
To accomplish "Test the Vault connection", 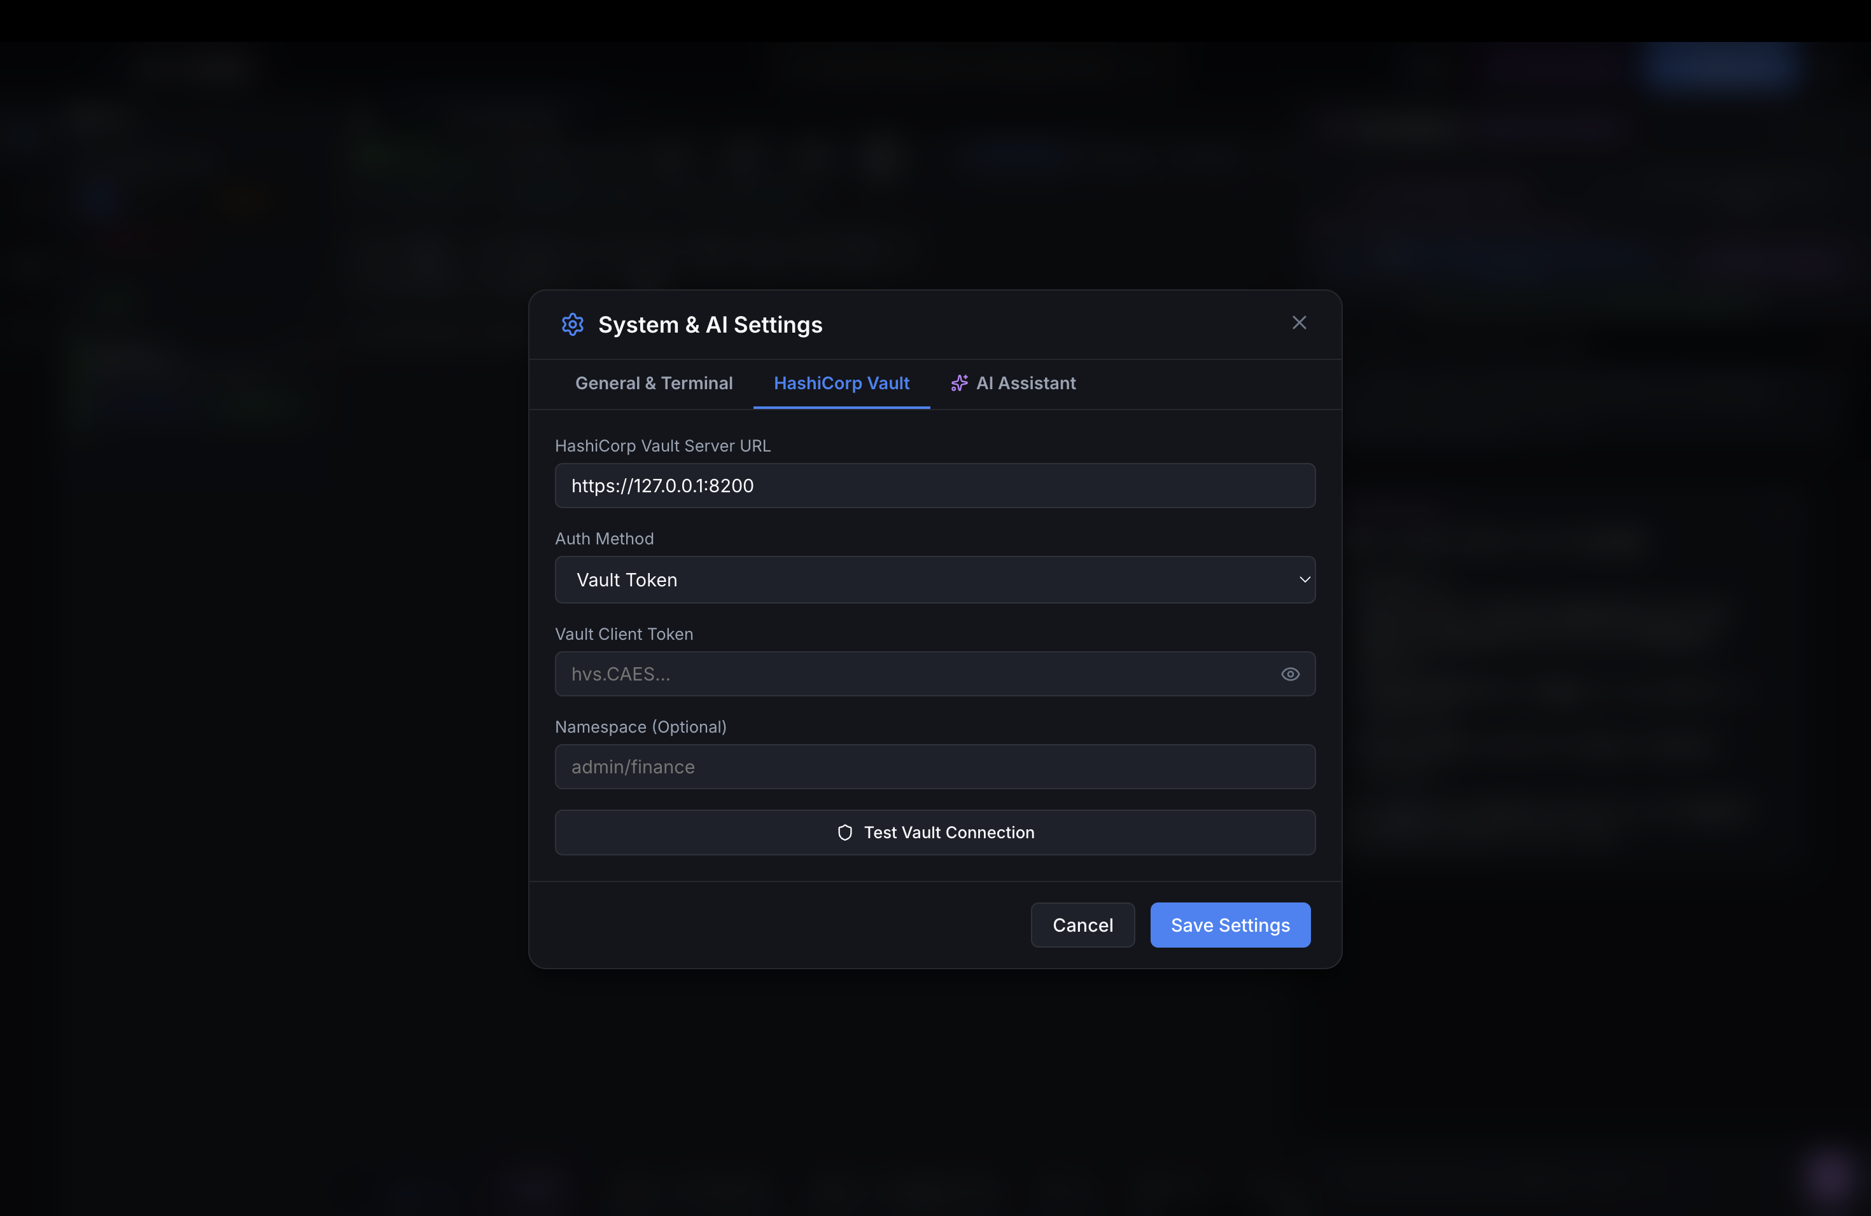I will click(x=935, y=833).
